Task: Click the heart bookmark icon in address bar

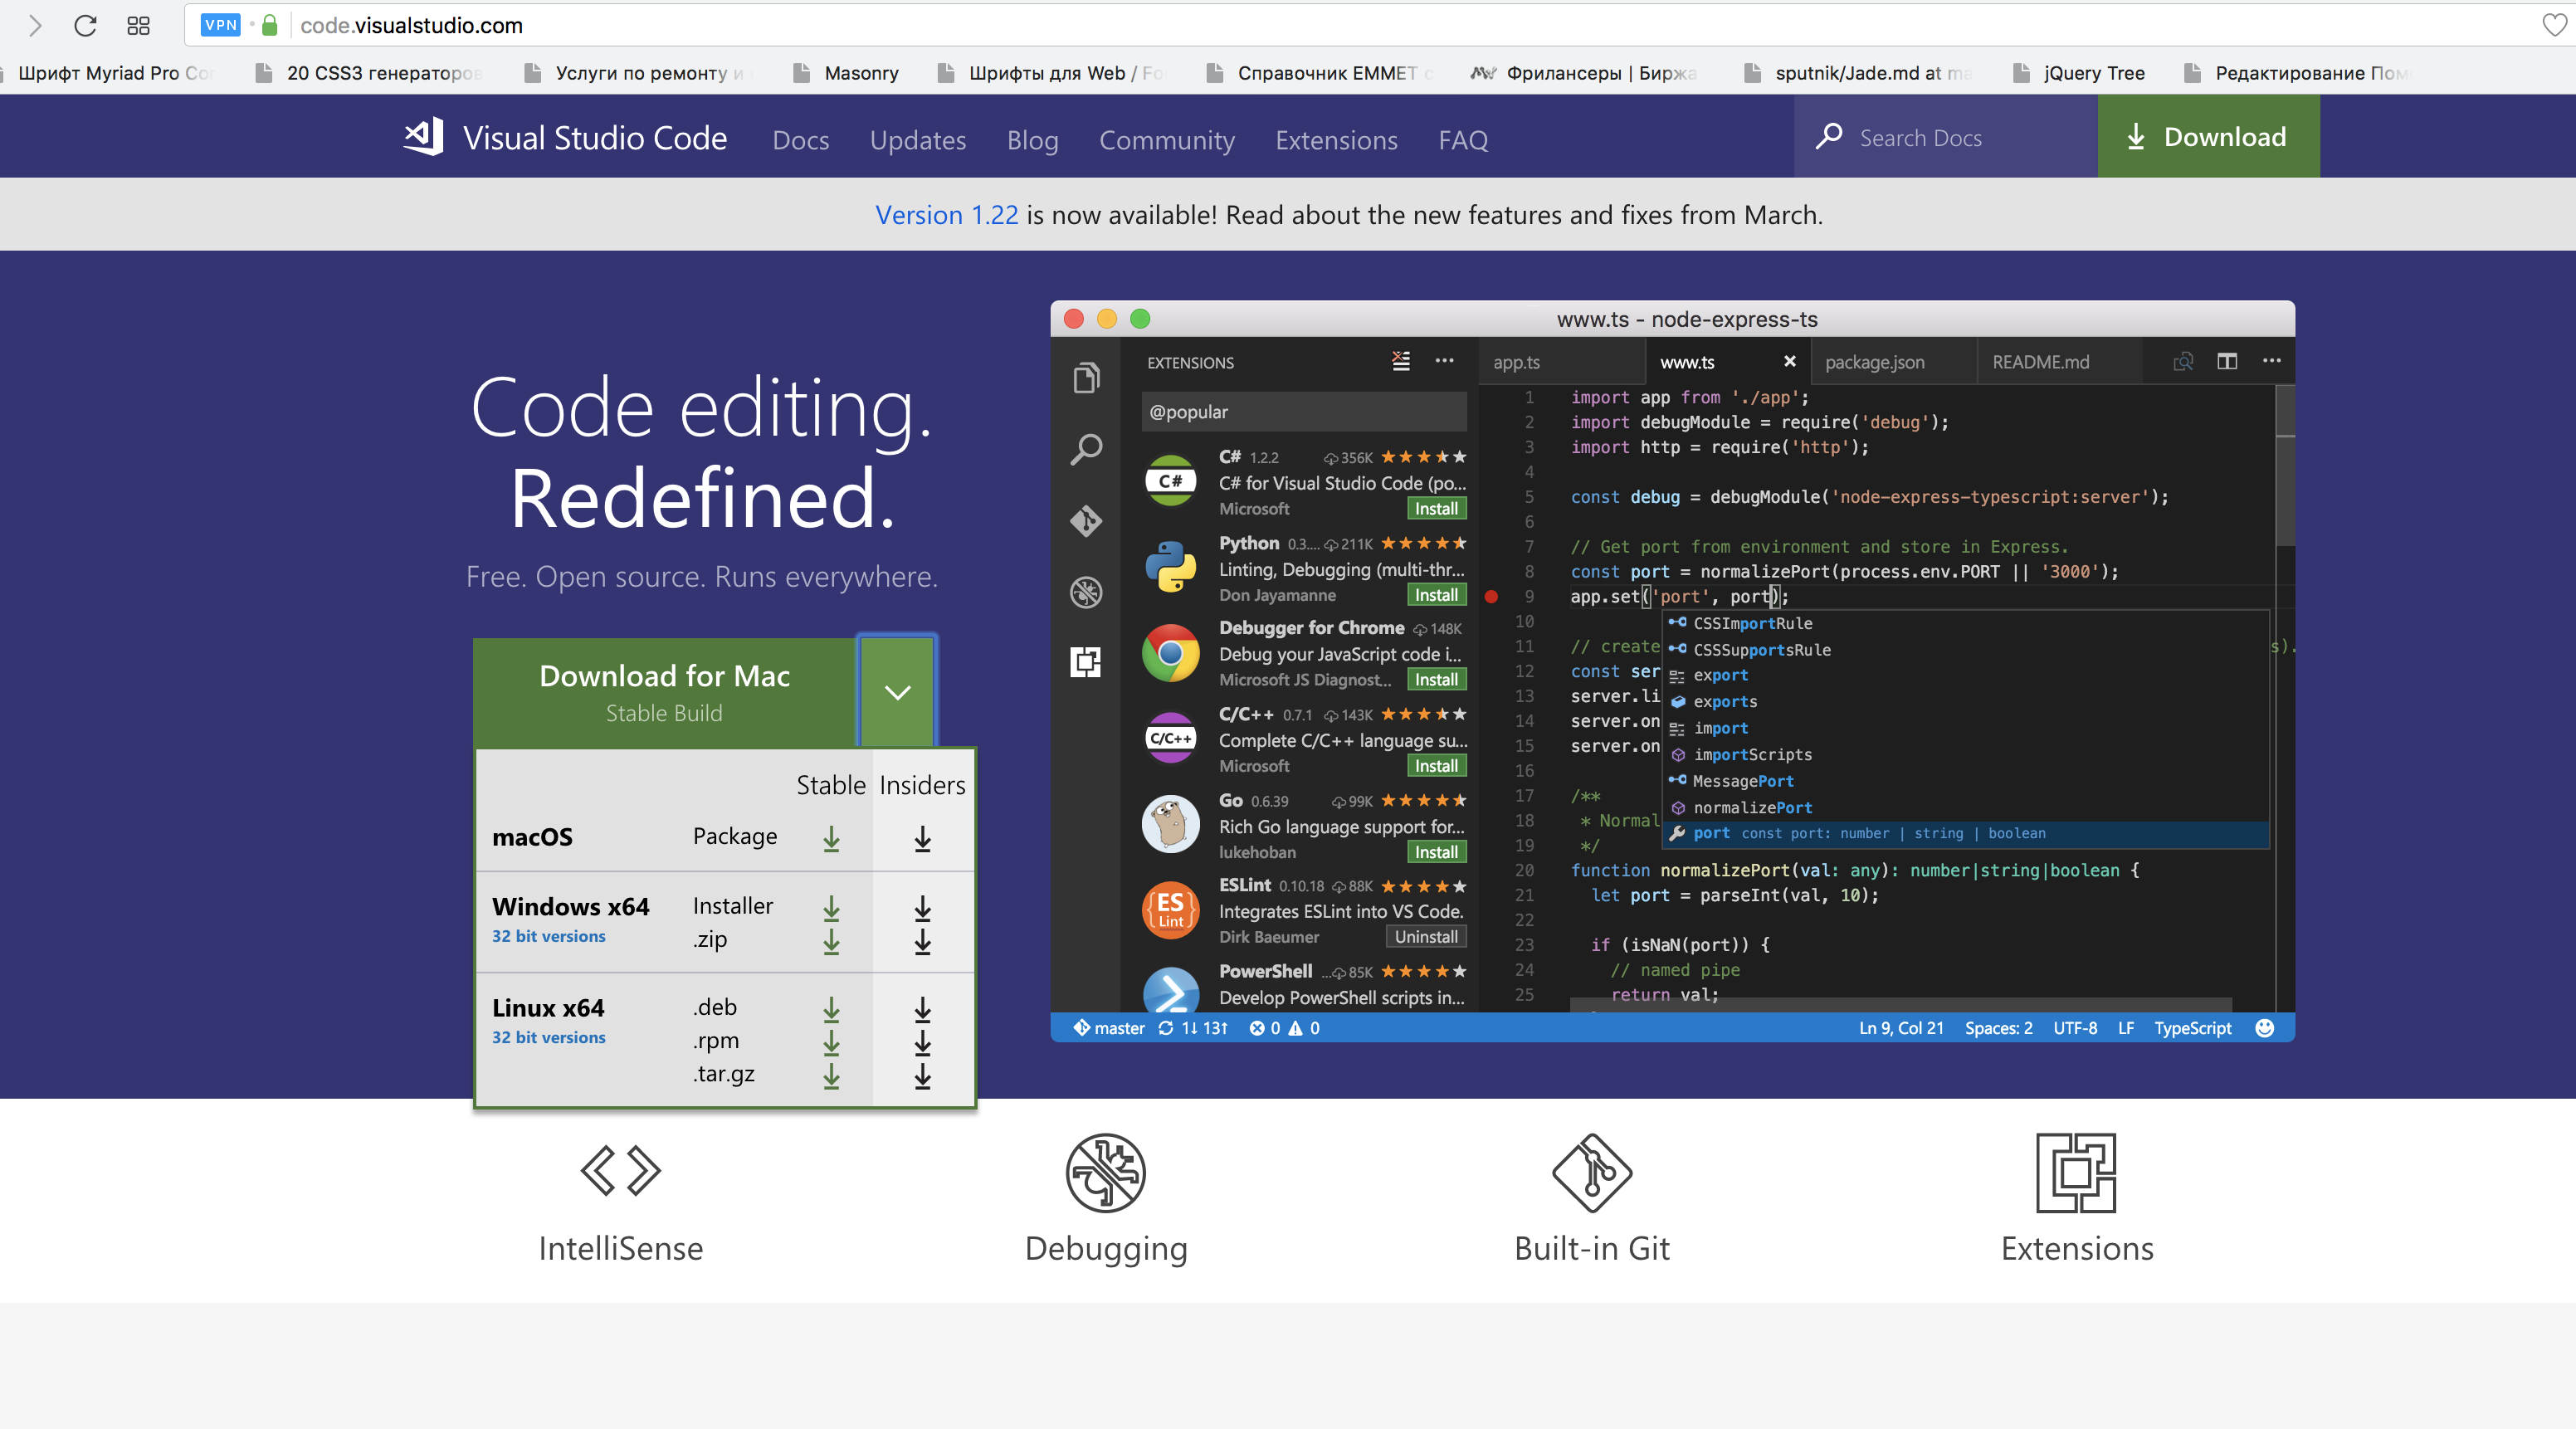Action: point(2554,25)
